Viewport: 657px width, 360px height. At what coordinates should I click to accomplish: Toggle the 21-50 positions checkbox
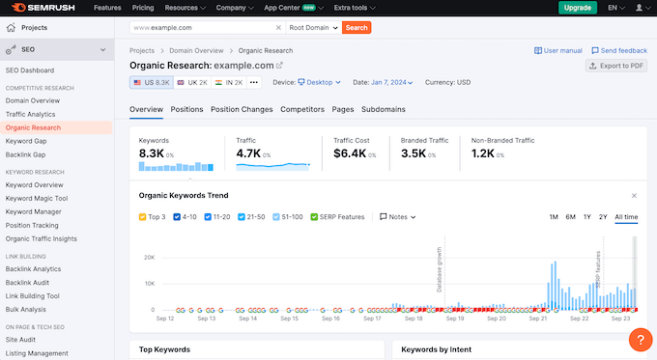point(242,217)
